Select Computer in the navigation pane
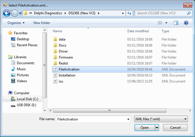Image resolution: width=195 pixels, height=137 pixels. pos(22,93)
